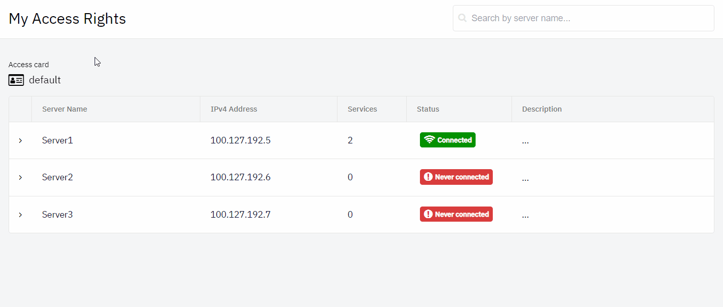The width and height of the screenshot is (723, 307).
Task: Click the My Access Rights page title
Action: point(67,19)
